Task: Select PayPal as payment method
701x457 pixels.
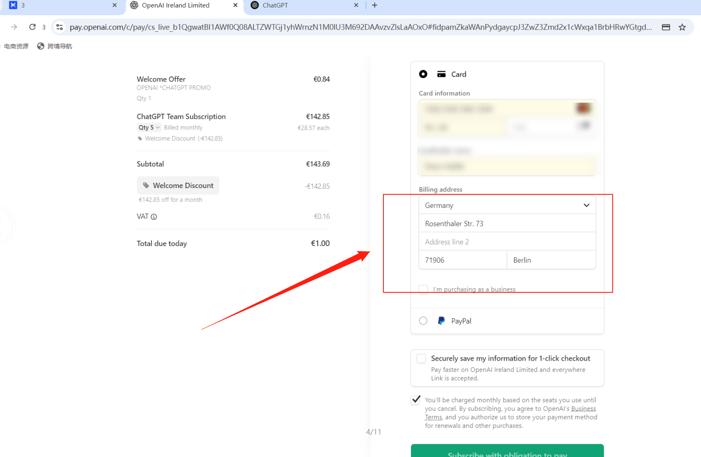Action: (423, 321)
